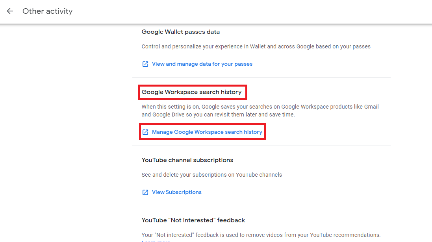
Task: Click the external link icon beside Manage Google Workspace
Action: pyautogui.click(x=145, y=132)
